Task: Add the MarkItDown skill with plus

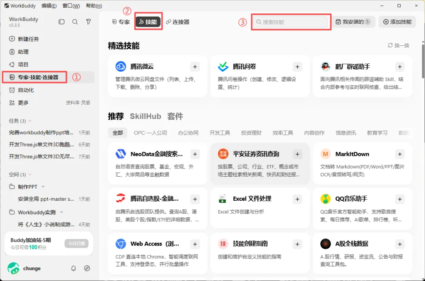Action: coord(400,154)
